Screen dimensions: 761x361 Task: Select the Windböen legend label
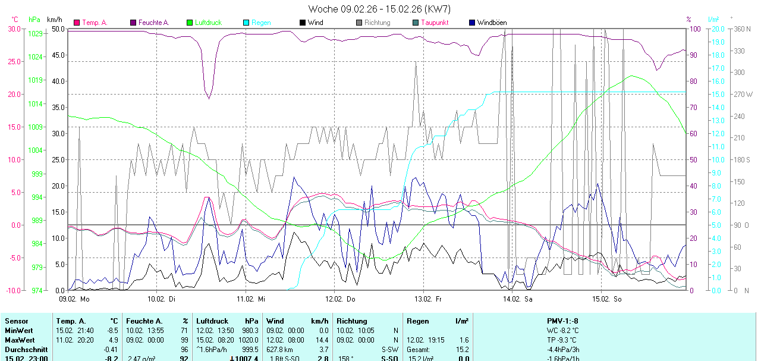tap(492, 23)
